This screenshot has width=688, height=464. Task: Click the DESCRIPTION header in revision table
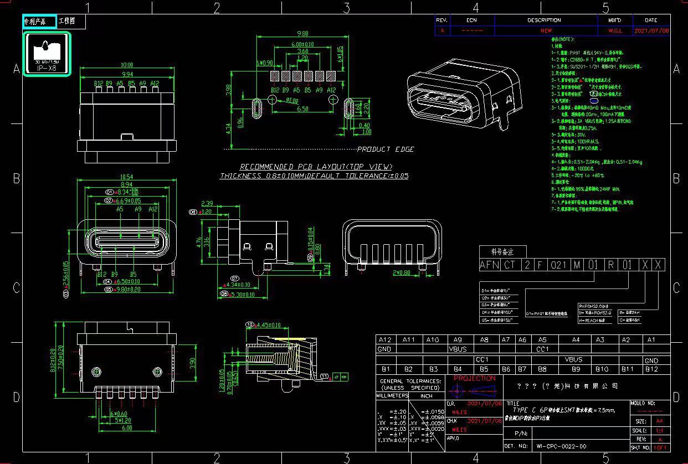click(543, 20)
